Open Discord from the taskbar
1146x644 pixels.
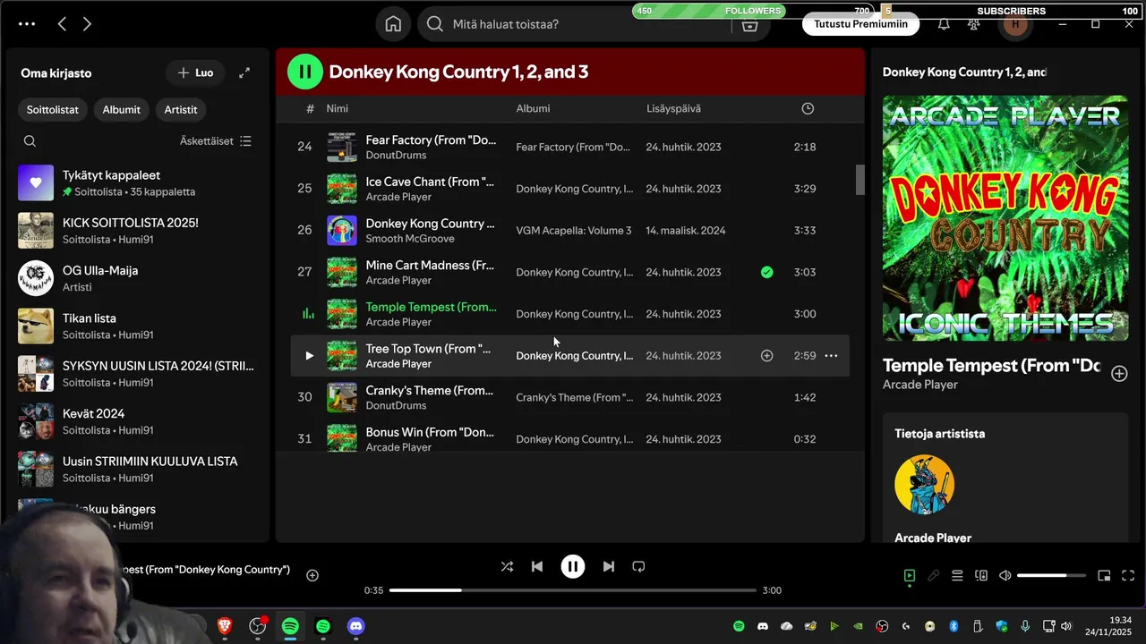(355, 626)
